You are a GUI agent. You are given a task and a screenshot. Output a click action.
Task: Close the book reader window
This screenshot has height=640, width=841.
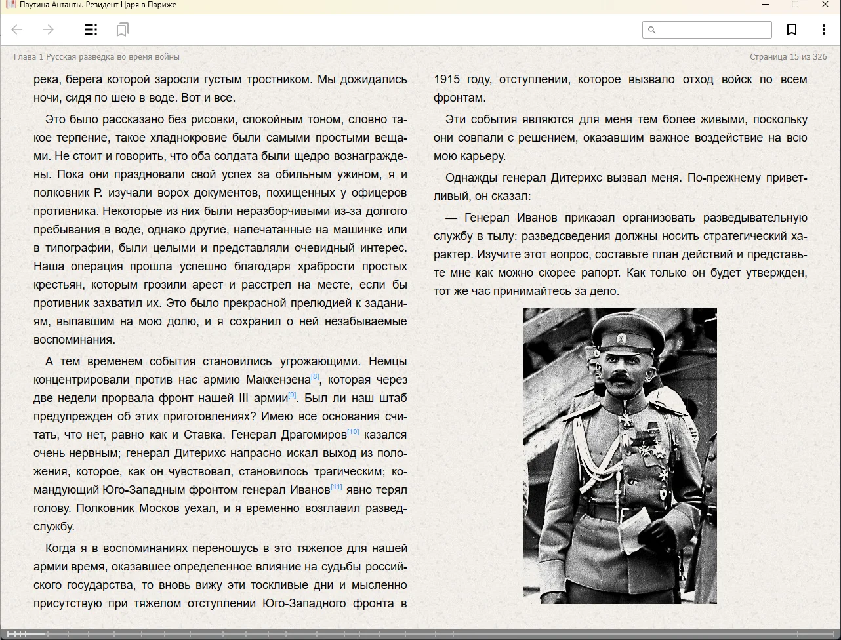(825, 5)
